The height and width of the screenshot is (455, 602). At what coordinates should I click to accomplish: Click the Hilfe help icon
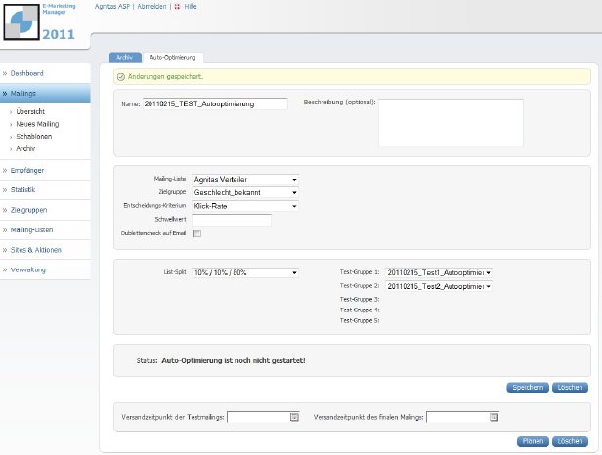[177, 7]
